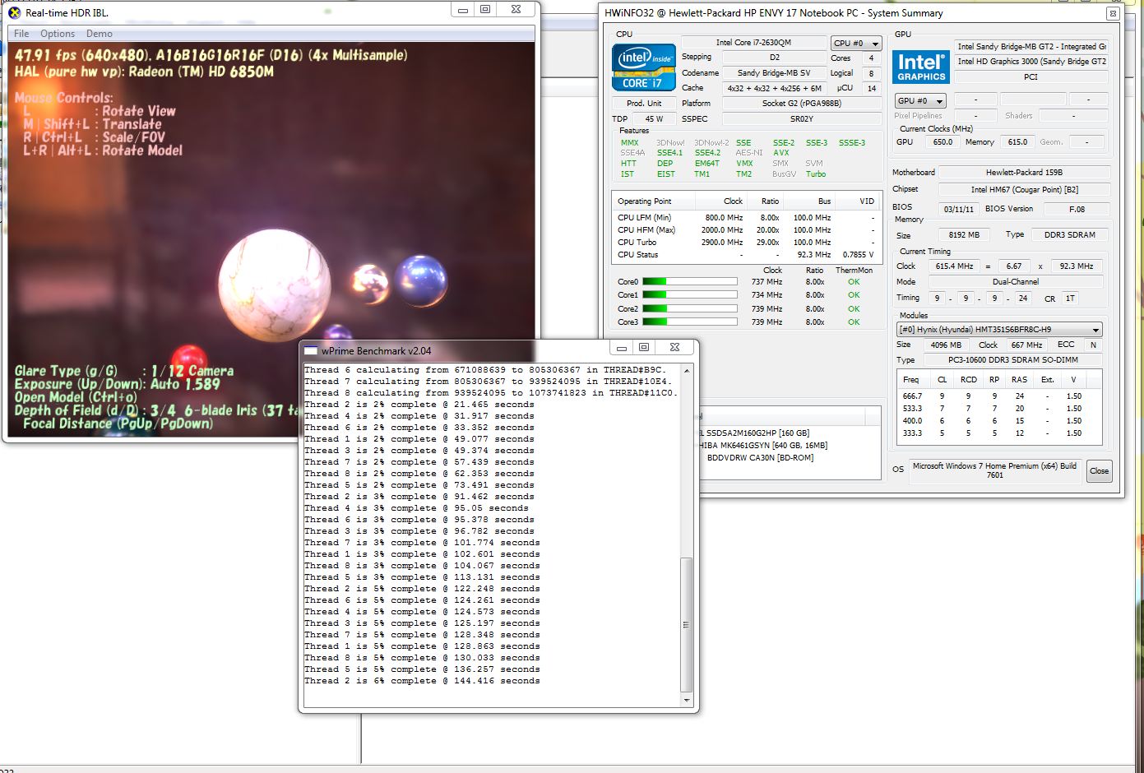Click the Microsoft Windows 7 Home Premium OS field
Viewport: 1144px width, 773px height.
point(994,470)
